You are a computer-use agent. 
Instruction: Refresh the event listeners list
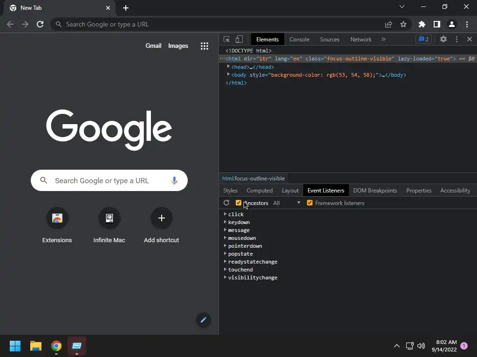226,203
